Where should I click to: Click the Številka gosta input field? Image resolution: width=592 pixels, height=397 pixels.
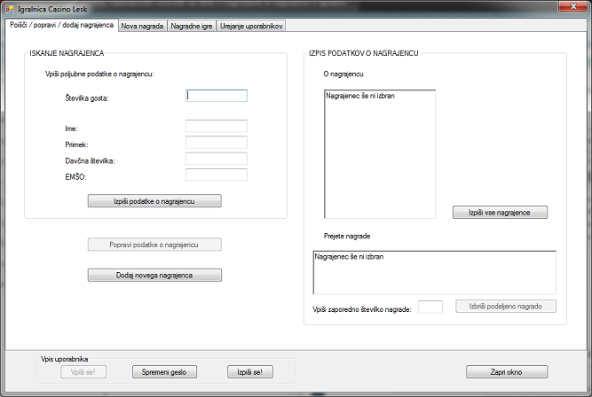pyautogui.click(x=216, y=96)
